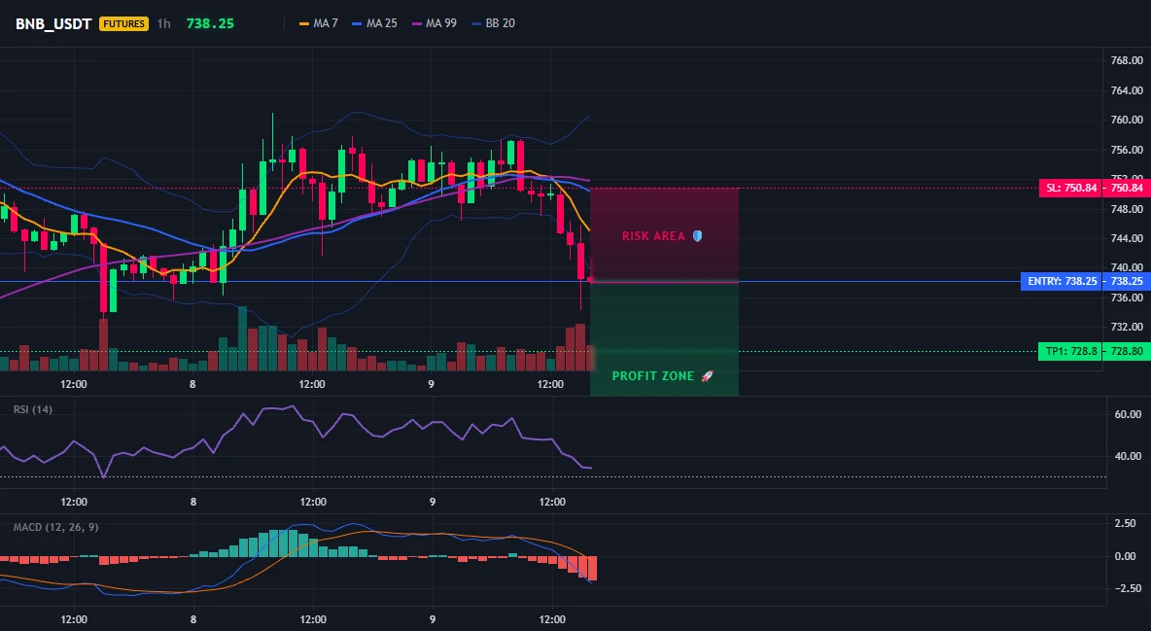Image resolution: width=1151 pixels, height=631 pixels.
Task: Click the 744.00 price axis value
Action: tap(1127, 238)
